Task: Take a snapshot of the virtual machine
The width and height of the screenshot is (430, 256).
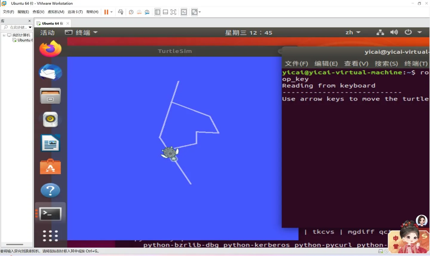Action: [x=131, y=12]
